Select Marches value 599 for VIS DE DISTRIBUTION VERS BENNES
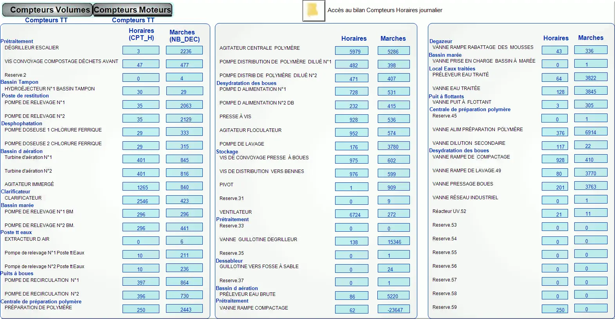This screenshot has width=615, height=319. point(394,173)
